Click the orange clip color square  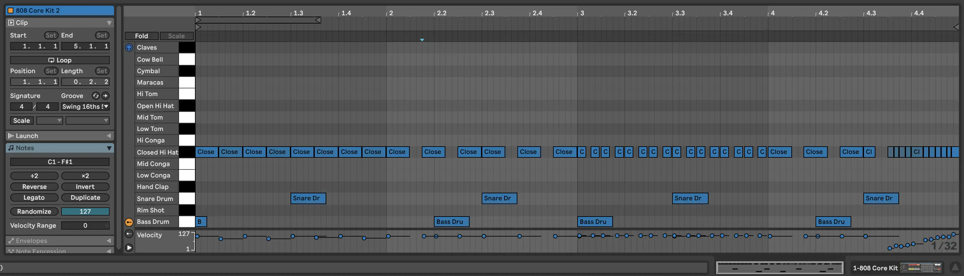pyautogui.click(x=11, y=10)
